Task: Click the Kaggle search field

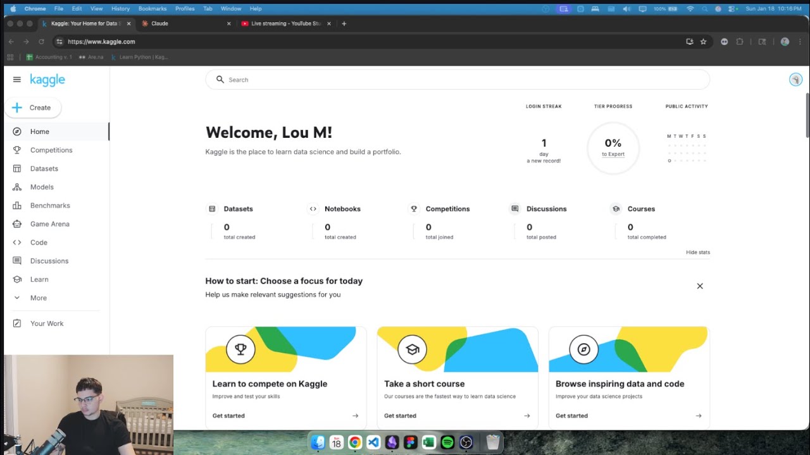Action: (x=458, y=80)
